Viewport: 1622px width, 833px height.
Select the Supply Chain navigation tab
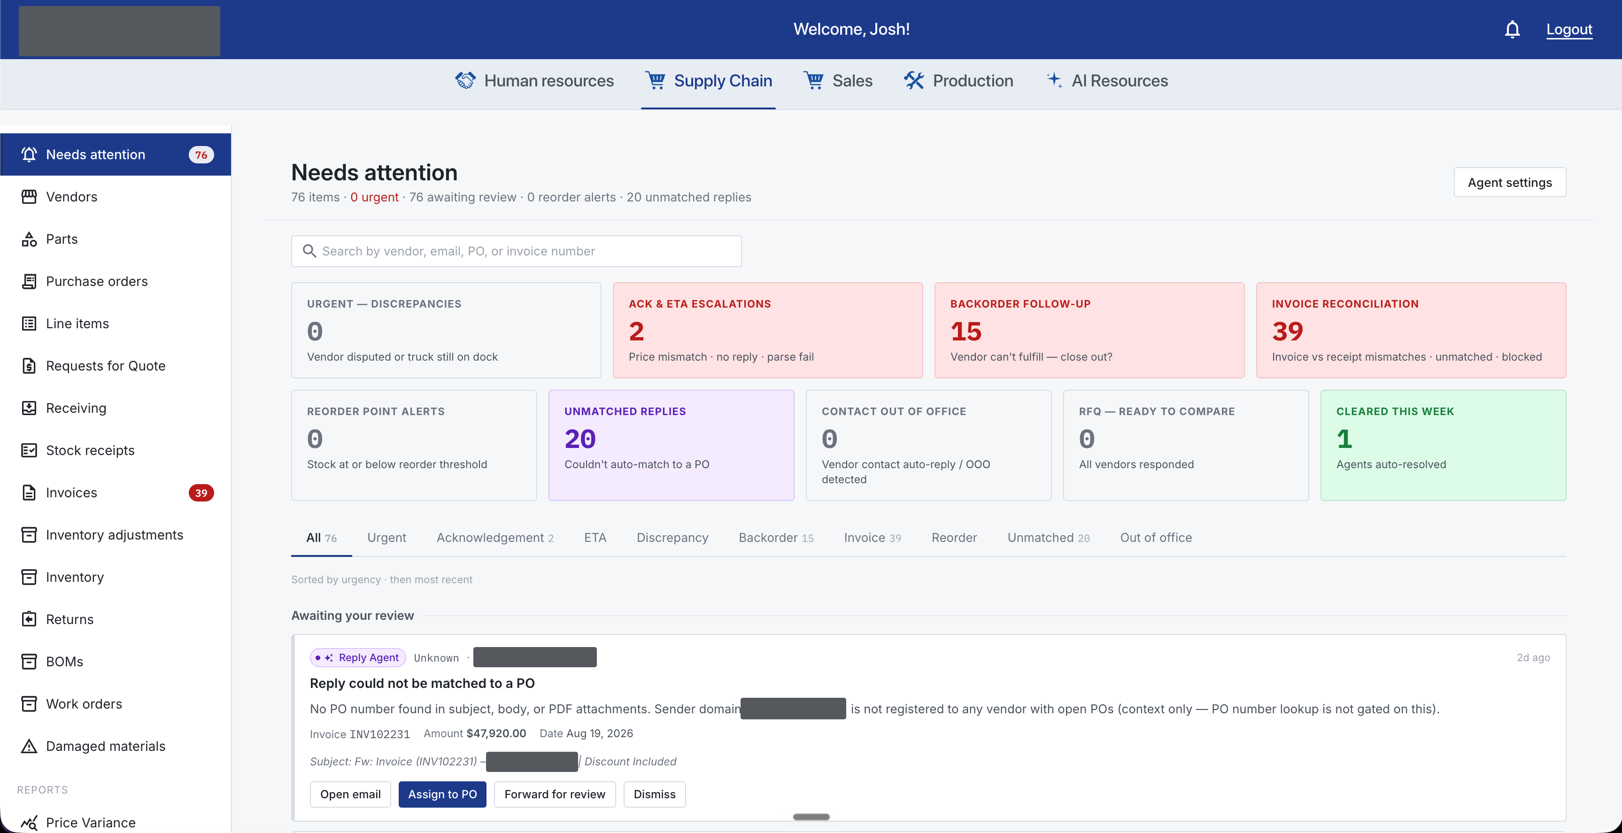click(x=708, y=81)
